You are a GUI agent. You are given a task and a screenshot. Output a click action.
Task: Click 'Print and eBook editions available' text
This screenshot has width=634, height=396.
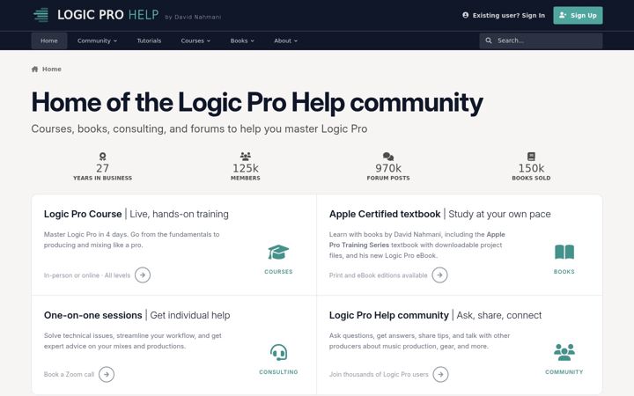(x=378, y=275)
